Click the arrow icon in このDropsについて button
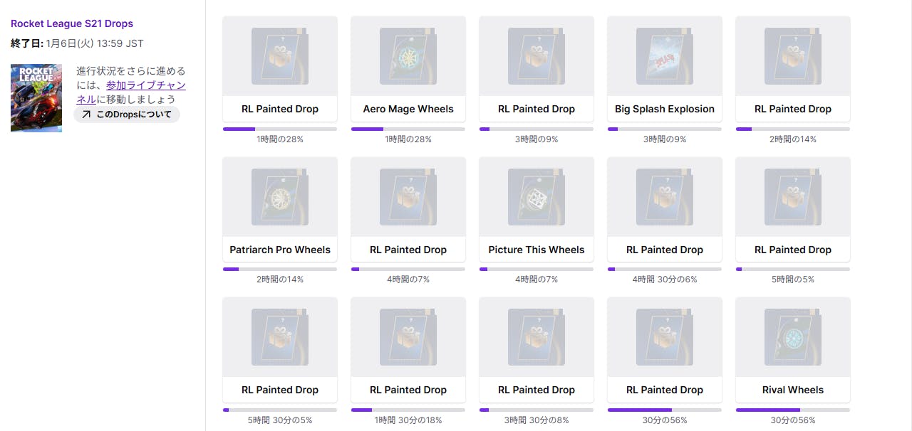 click(86, 115)
